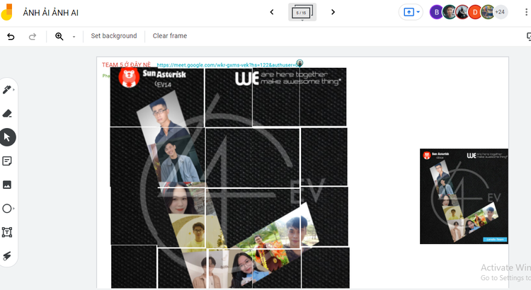Click the TEAM 5 Ở ĐÂY NÈ text
The width and height of the screenshot is (531, 290).
(126, 64)
